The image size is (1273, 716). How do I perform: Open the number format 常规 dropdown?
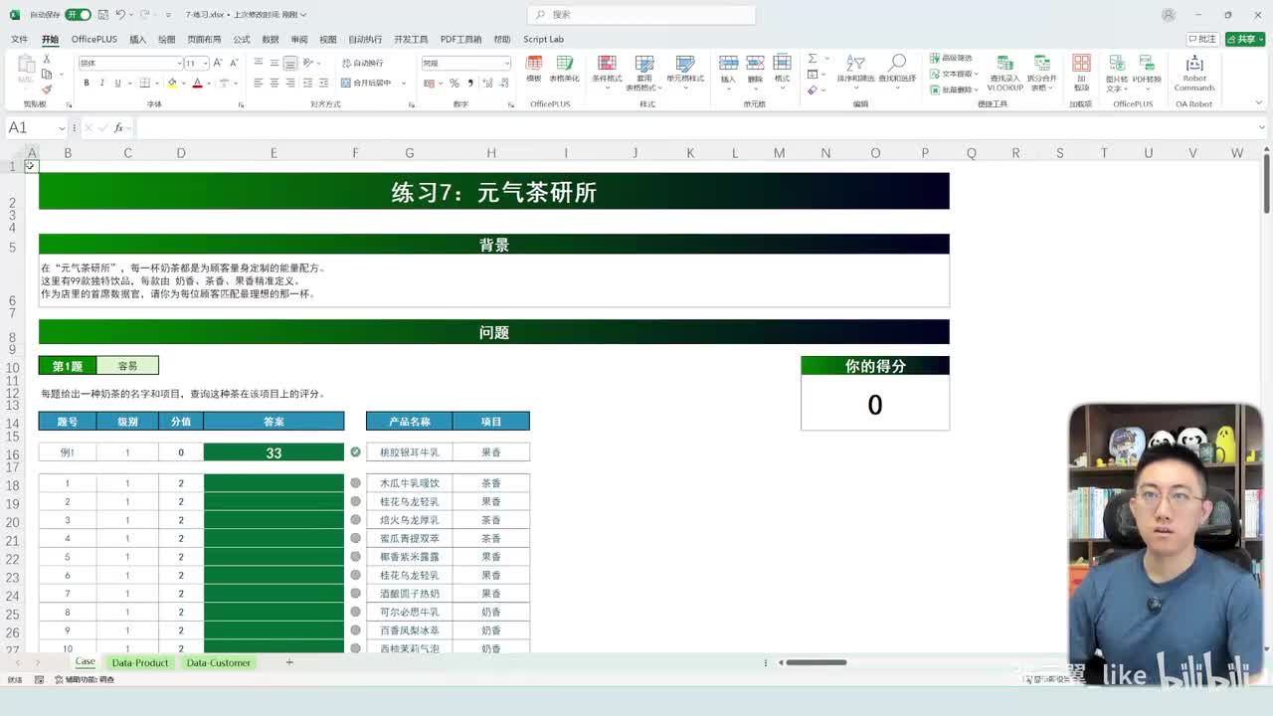[505, 63]
